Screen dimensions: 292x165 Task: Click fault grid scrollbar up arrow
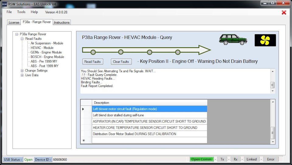coord(273,102)
